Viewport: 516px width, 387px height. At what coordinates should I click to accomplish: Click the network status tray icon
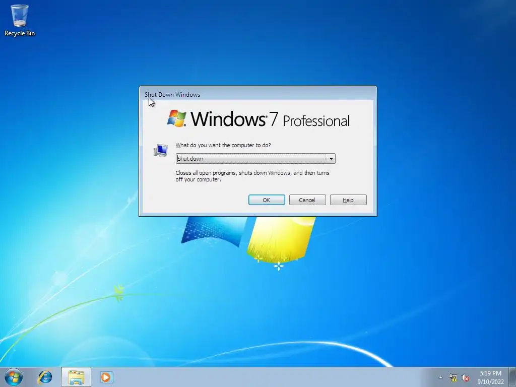pyautogui.click(x=453, y=377)
